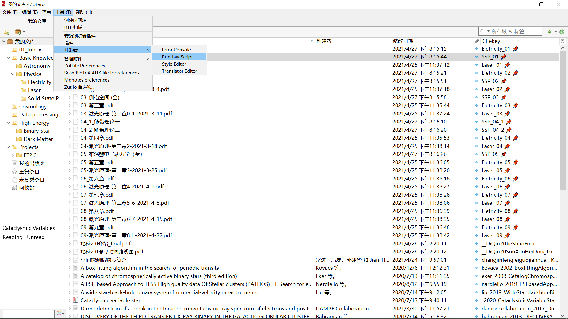568x319 pixels.
Task: Select Run JavaScript from developer submenu
Action: 177,57
